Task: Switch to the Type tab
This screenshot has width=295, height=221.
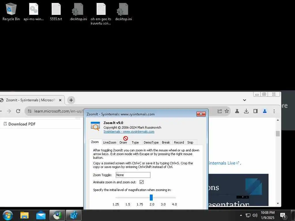Action: tap(135, 142)
